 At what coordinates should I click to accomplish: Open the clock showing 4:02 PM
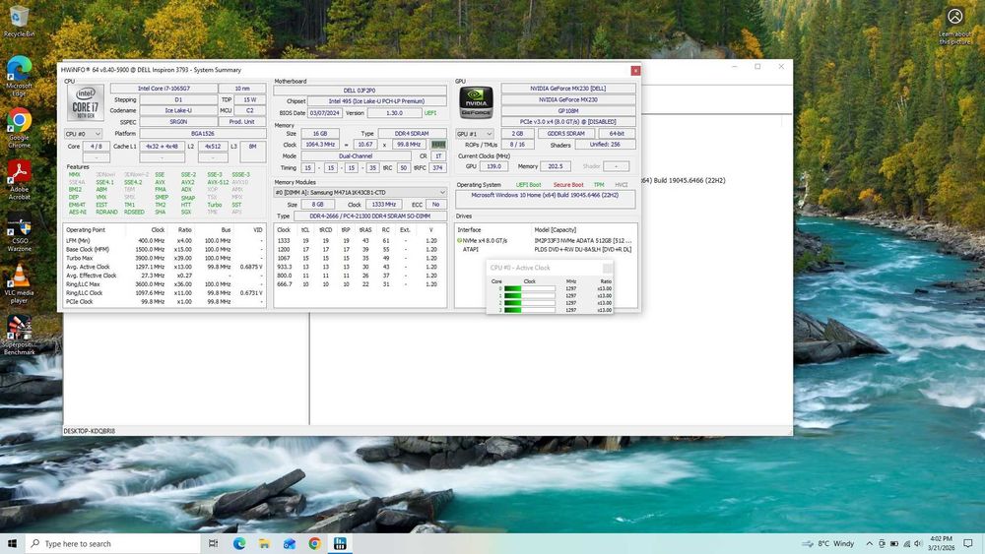[x=942, y=543]
